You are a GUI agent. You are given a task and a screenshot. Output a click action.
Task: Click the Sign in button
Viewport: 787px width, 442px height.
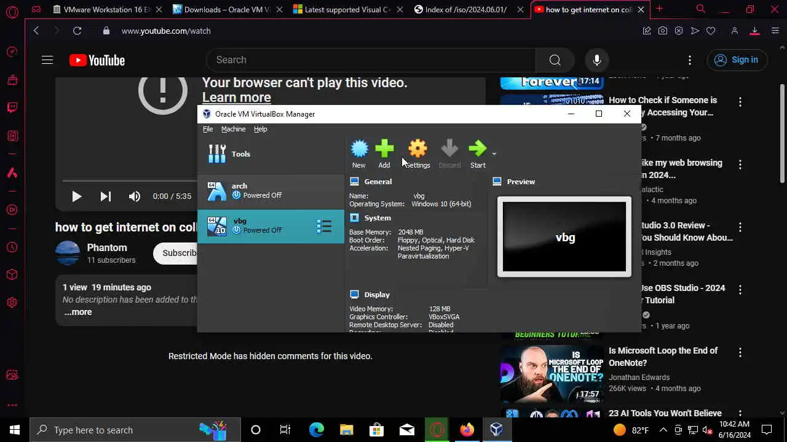coord(737,60)
